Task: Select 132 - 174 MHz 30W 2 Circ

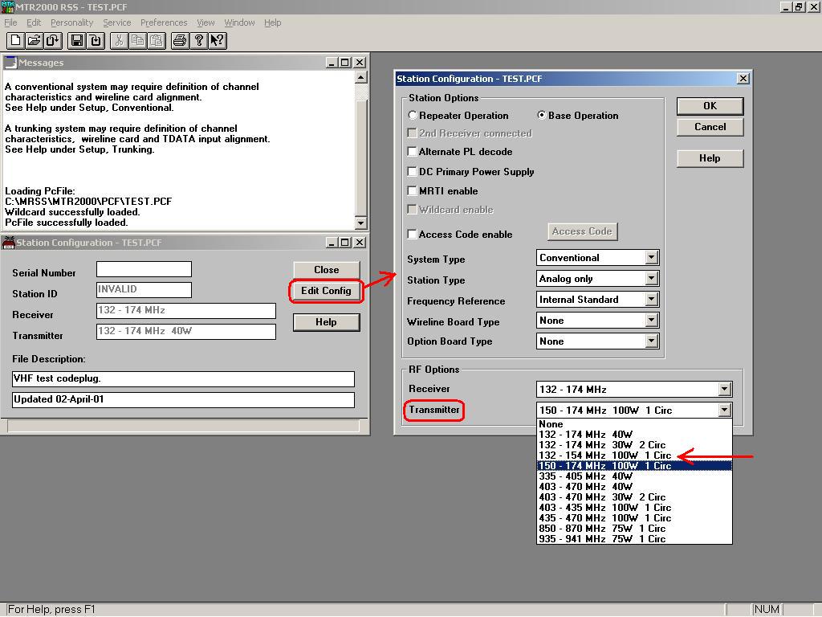Action: coord(634,445)
